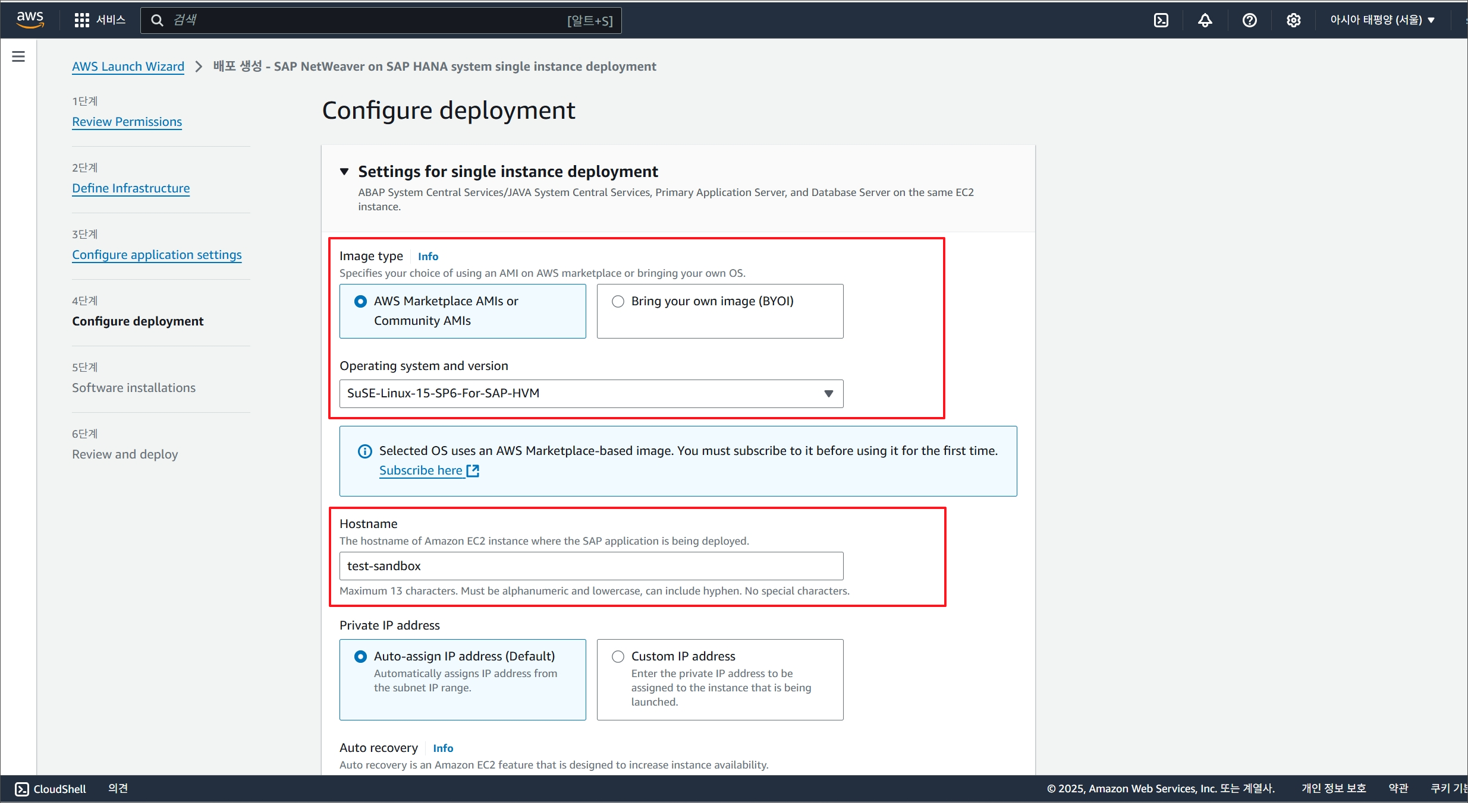1468x803 pixels.
Task: Open Info link next to Image type
Action: 428,257
